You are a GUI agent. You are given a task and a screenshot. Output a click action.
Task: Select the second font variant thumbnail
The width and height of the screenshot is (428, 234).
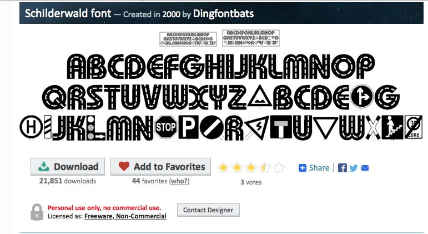click(251, 38)
